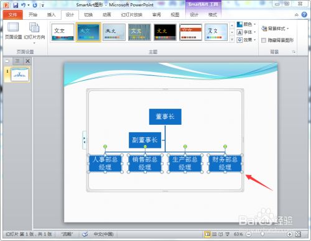Switch to Slide Sorter view in the status bar

click(214, 234)
